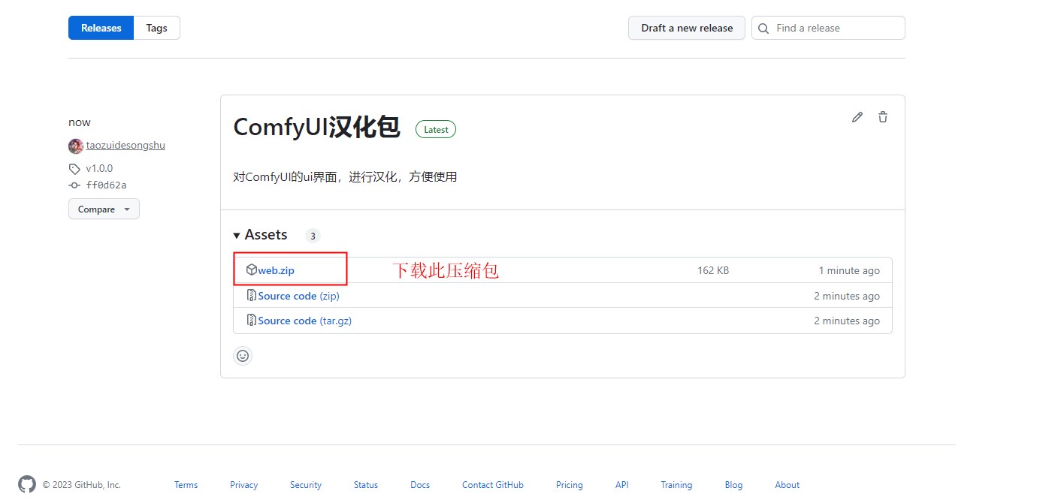Open Pricing footer link
Screen dimensions: 1058x500
click(x=570, y=485)
